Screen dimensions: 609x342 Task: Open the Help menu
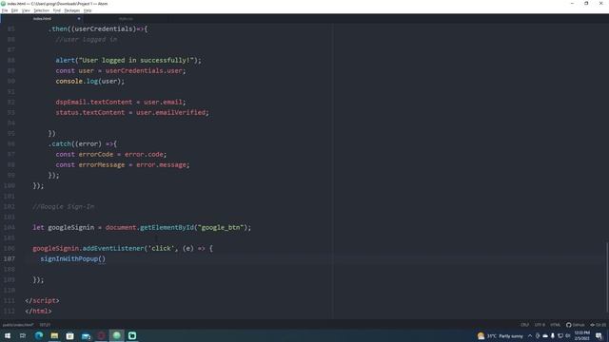pos(88,10)
